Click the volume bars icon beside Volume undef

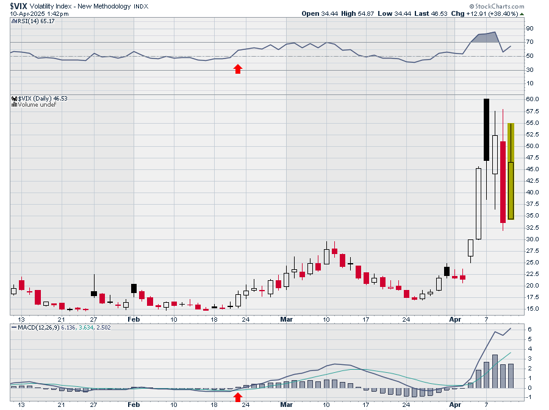point(14,105)
